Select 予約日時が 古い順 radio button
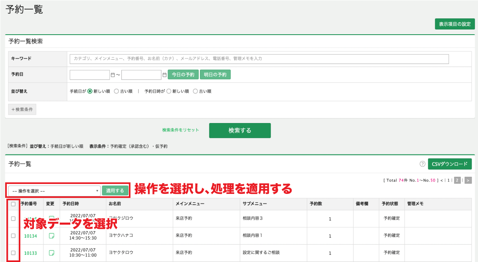This screenshot has width=478, height=262. (196, 91)
